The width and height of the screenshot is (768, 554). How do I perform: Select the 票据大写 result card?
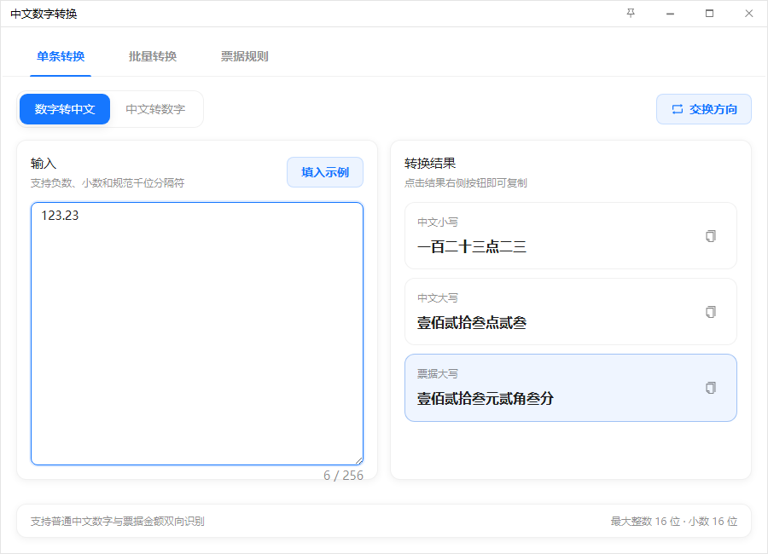tap(571, 388)
